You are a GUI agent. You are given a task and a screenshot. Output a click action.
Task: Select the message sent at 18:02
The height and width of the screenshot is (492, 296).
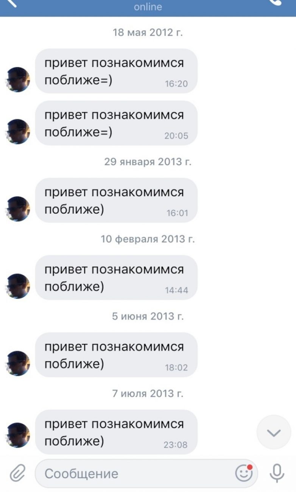tap(117, 355)
